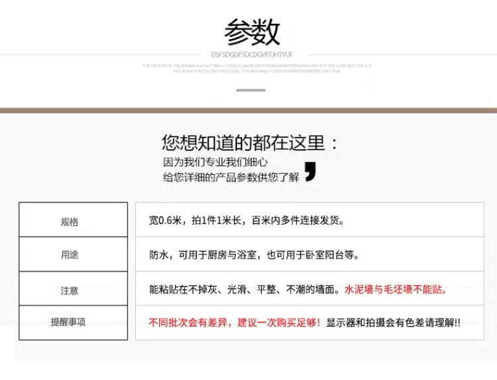Select the 注意 label cell

click(x=73, y=289)
